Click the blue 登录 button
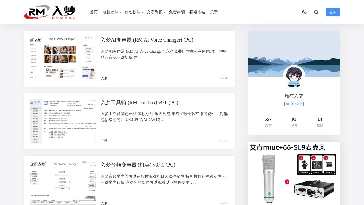The image size is (364, 205). click(332, 12)
